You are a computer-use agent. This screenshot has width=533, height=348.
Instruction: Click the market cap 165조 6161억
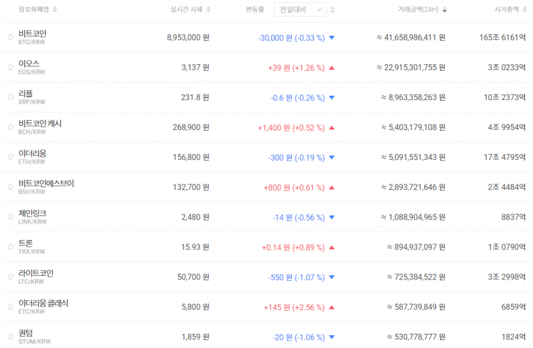[x=502, y=37]
